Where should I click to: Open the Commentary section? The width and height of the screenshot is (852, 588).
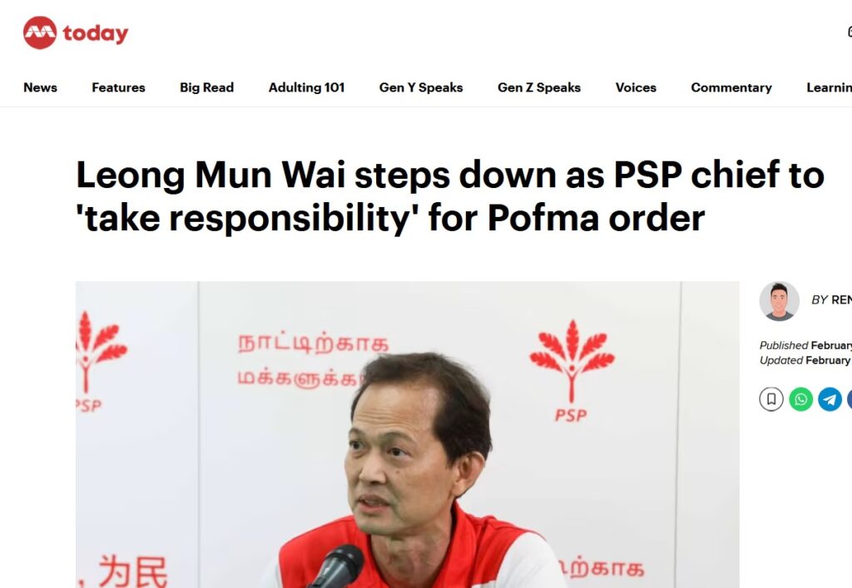coord(731,87)
